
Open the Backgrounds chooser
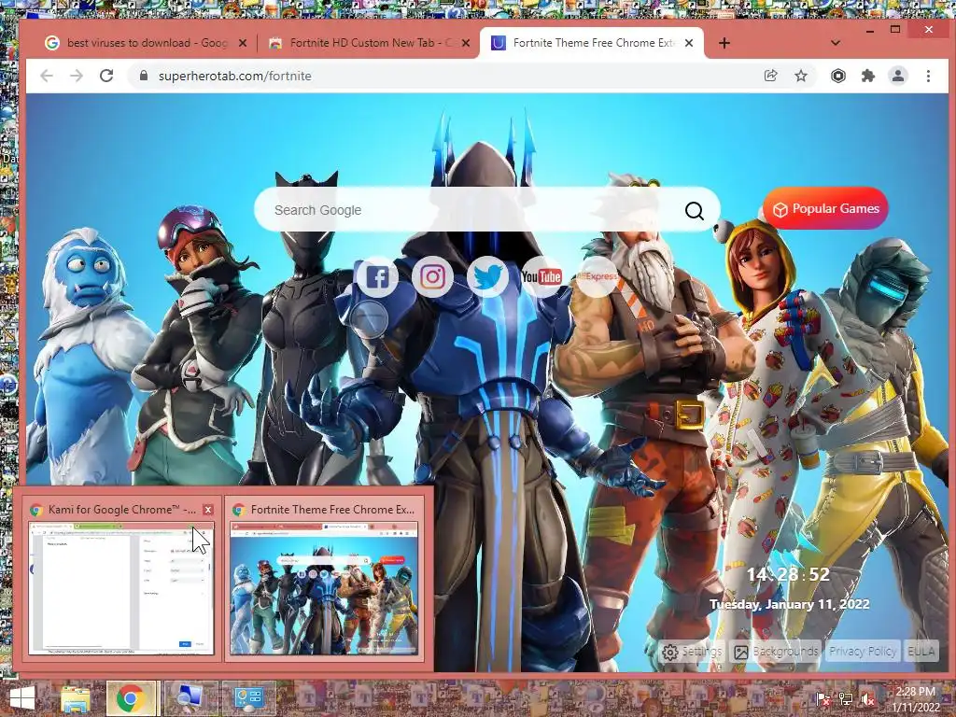pos(776,652)
